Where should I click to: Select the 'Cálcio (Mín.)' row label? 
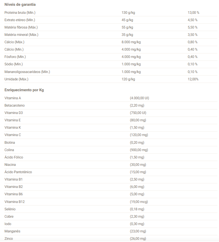pos(14,49)
